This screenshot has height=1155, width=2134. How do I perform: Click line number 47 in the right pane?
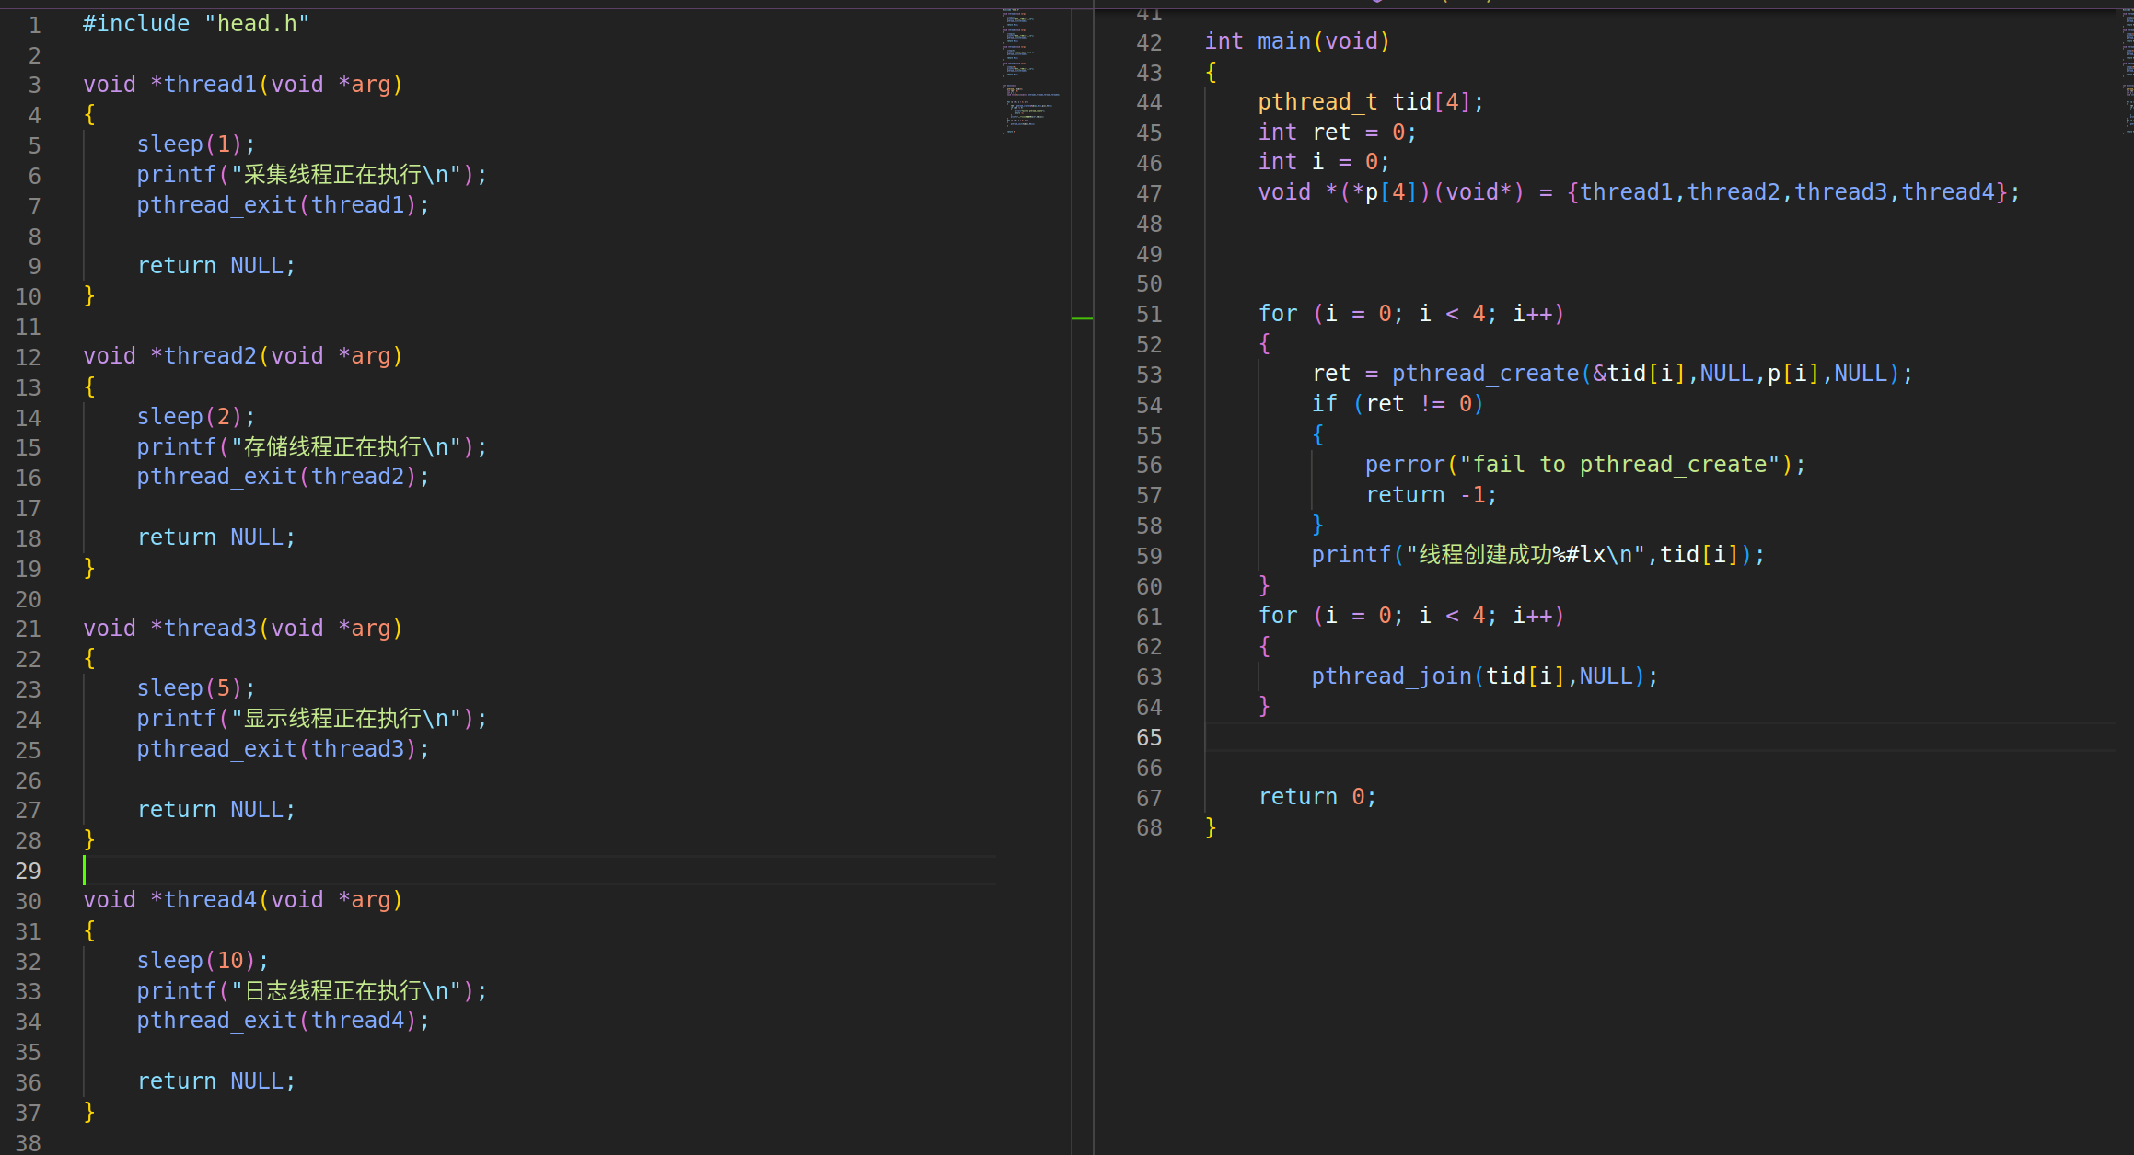click(x=1148, y=194)
